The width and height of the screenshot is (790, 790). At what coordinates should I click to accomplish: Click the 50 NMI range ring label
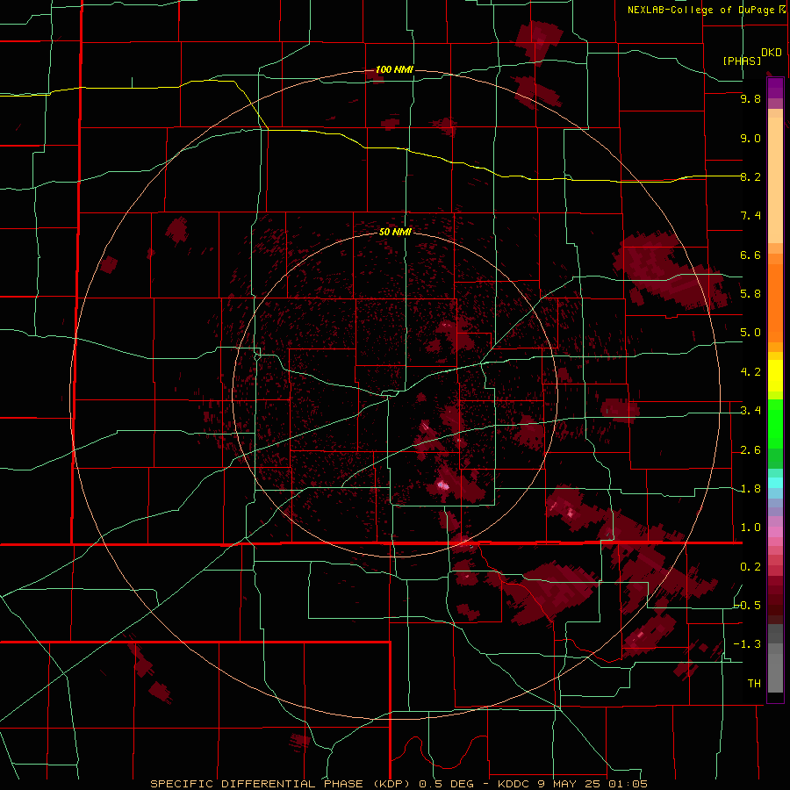(x=395, y=232)
